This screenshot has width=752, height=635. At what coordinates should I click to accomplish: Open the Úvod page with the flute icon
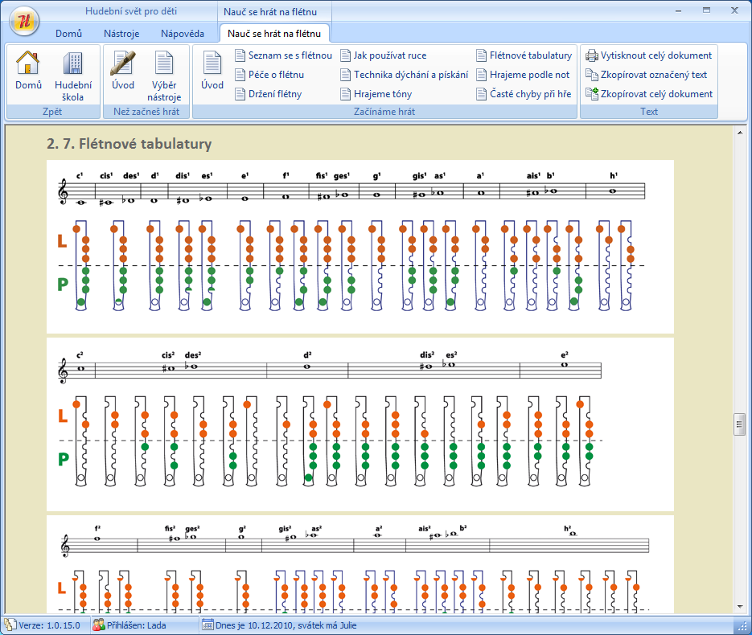tap(123, 72)
